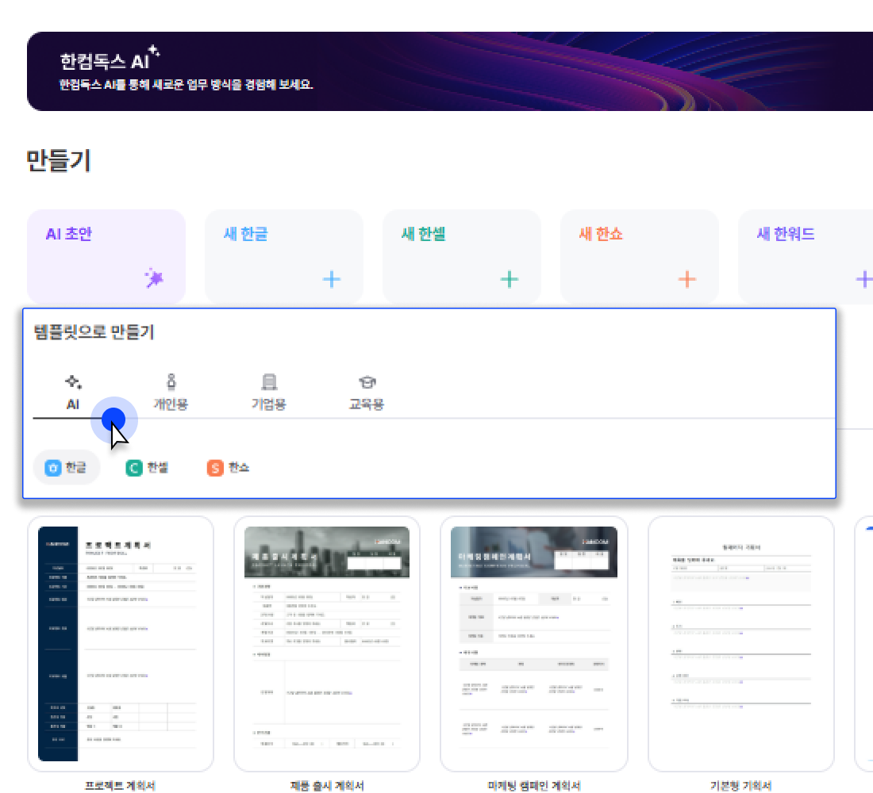
Task: Click the purple plus icon on 새 한워드
Action: click(x=864, y=279)
